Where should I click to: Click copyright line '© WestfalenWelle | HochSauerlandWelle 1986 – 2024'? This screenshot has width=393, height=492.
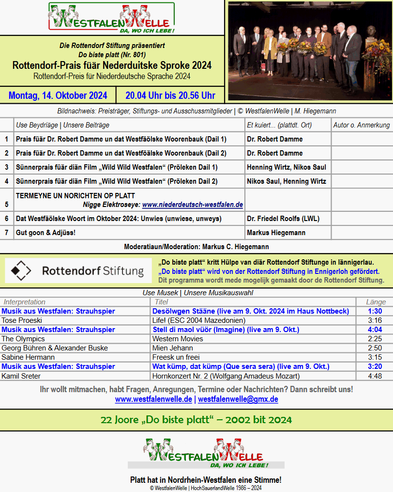[206, 488]
